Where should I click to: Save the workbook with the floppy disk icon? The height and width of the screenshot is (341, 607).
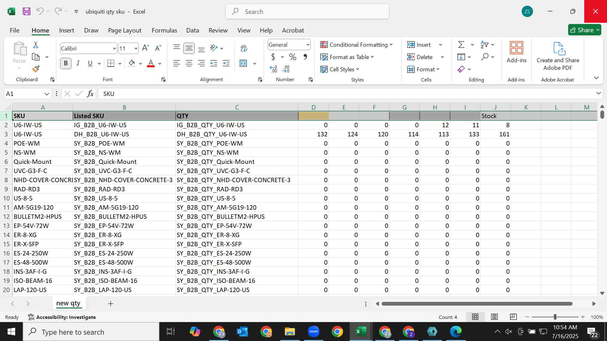[27, 12]
